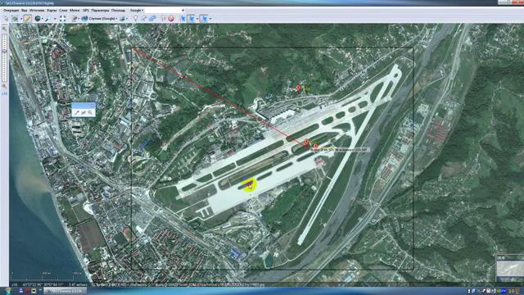The image size is (524, 295).
Task: Open the Операции menu
Action: coord(11,11)
